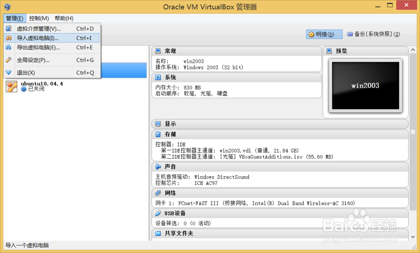Click the wrench icon for global settings

tap(8, 60)
